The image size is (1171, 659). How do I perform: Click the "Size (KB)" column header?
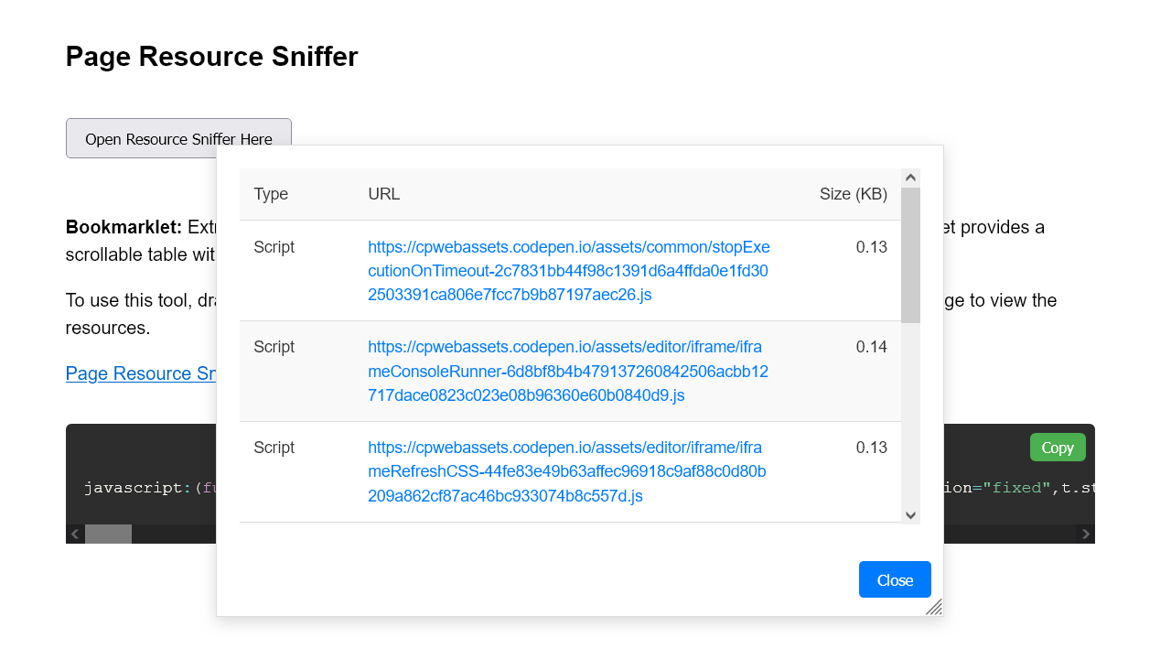[x=853, y=193]
